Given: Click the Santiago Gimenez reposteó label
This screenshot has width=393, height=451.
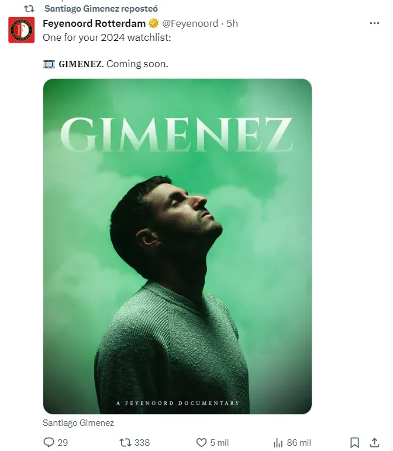Looking at the screenshot, I should tap(101, 9).
